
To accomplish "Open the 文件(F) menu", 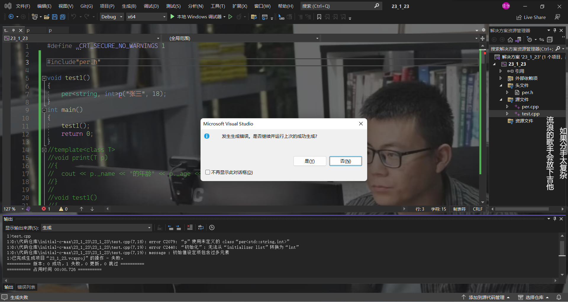I will pyautogui.click(x=23, y=6).
